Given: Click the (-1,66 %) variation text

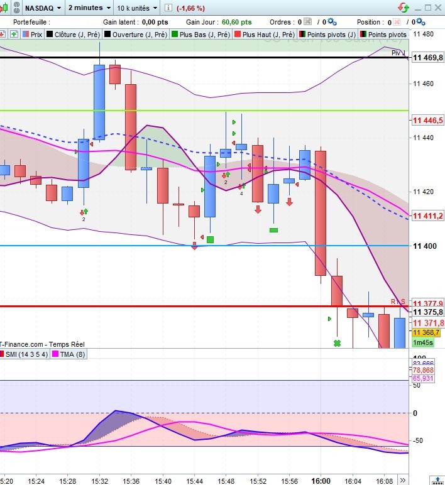Looking at the screenshot, I should (190, 8).
